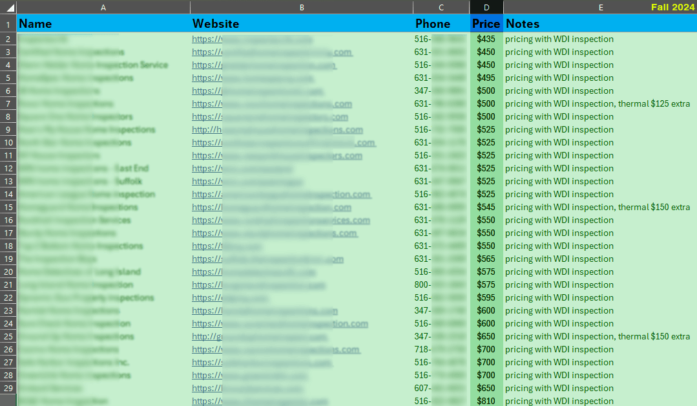This screenshot has width=697, height=406.
Task: Select row 17 header
Action: coord(8,233)
